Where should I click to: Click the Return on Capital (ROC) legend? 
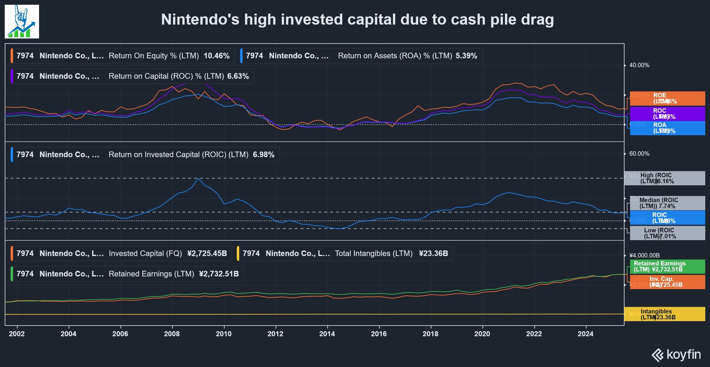(x=132, y=76)
